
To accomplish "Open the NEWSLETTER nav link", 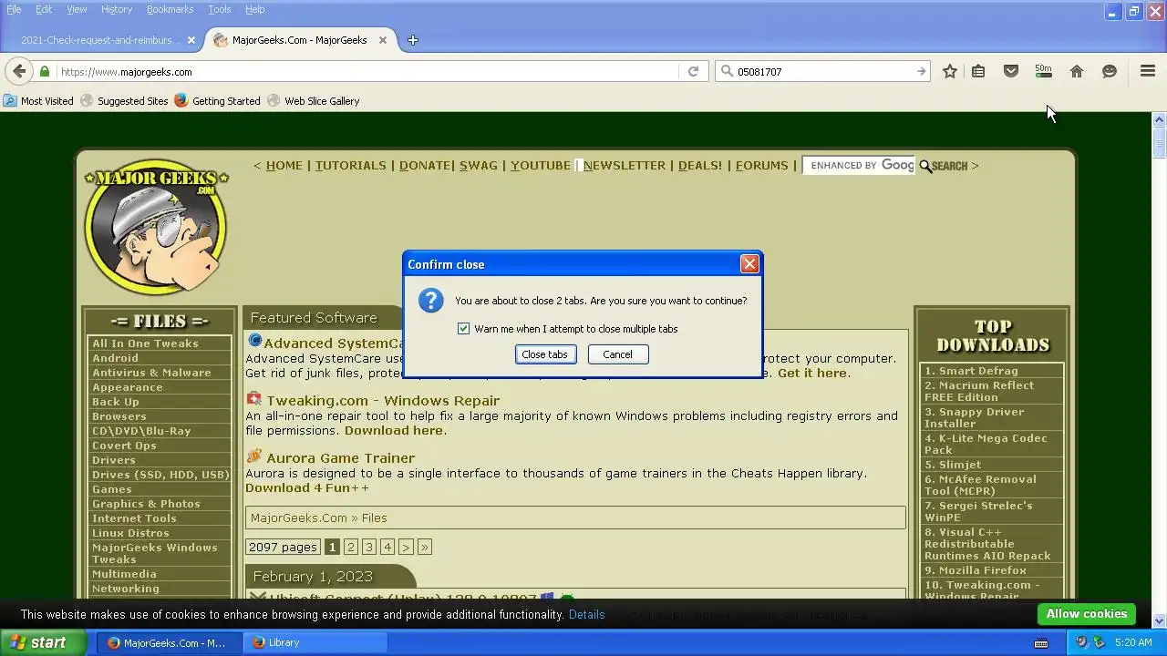I will pyautogui.click(x=625, y=166).
